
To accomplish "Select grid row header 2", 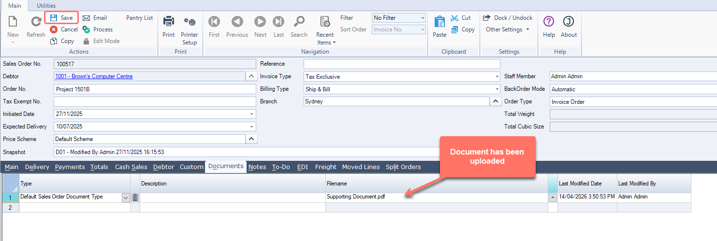I will tap(10, 207).
